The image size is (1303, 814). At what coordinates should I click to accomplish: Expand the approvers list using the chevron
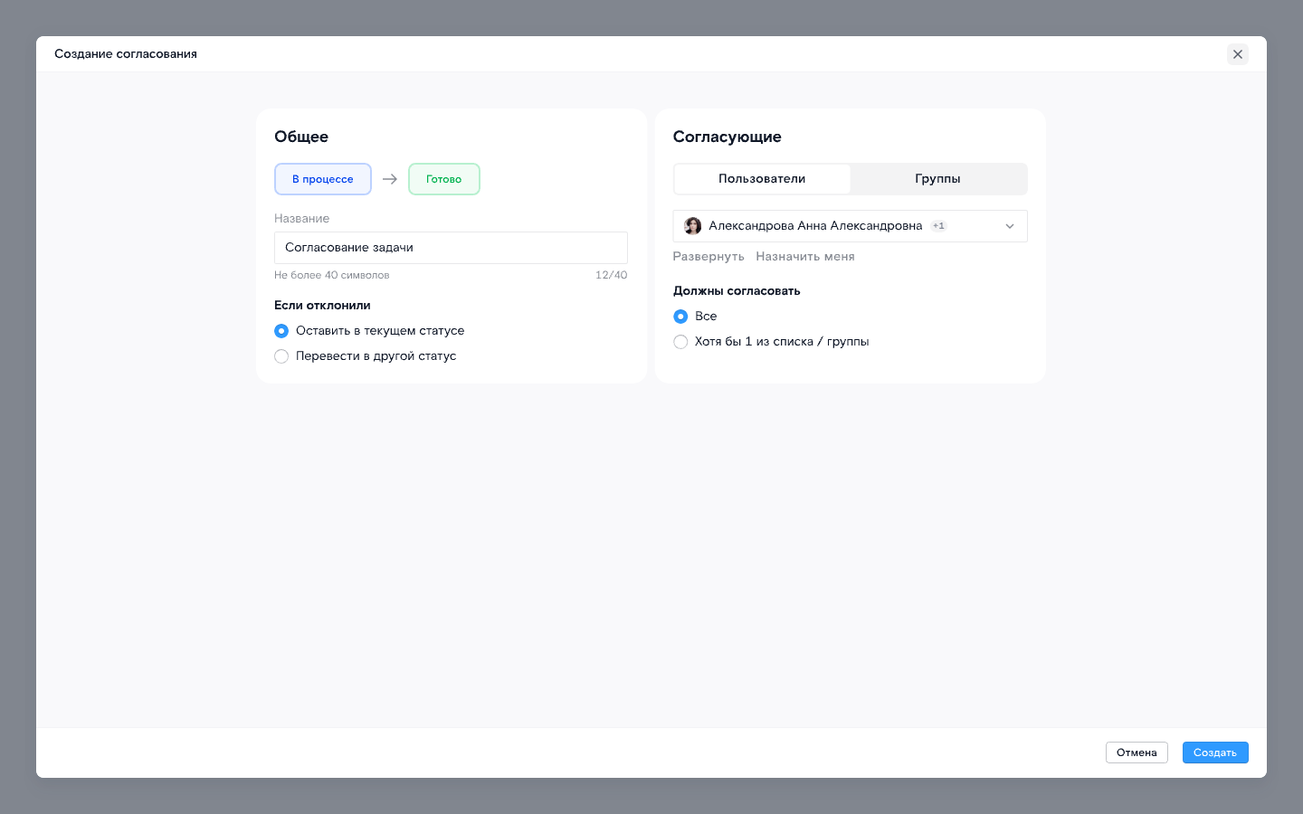(x=1010, y=226)
